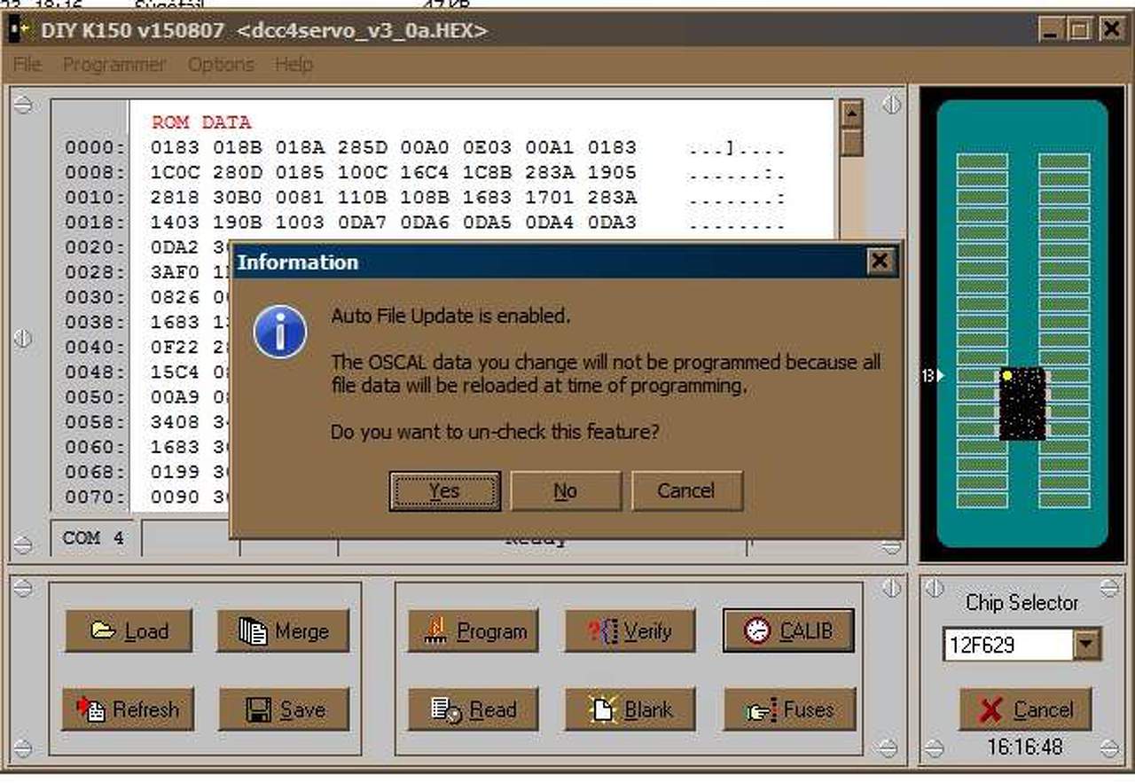Maximize the DIY K150 window
Viewport: 1135px width, 783px height.
tap(1079, 30)
